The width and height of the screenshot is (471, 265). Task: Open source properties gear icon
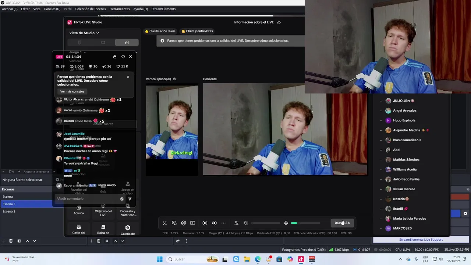(107, 241)
